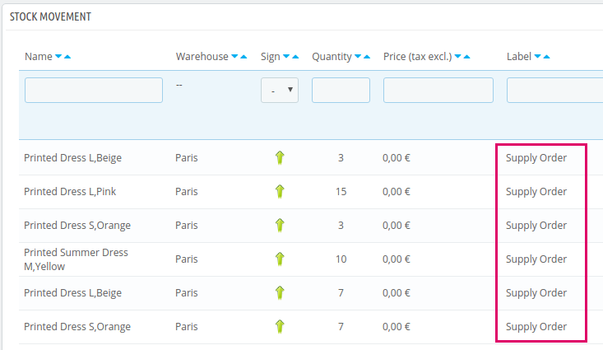The height and width of the screenshot is (350, 603).
Task: Sort Price (tax excl.) ascending arrow
Action: point(467,57)
